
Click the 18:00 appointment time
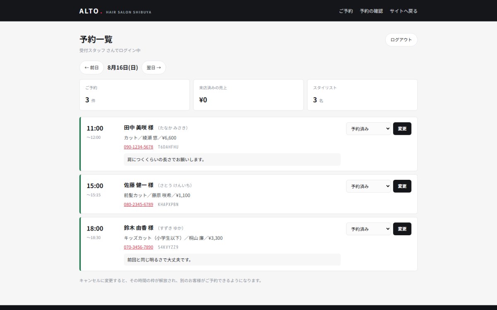(x=95, y=228)
